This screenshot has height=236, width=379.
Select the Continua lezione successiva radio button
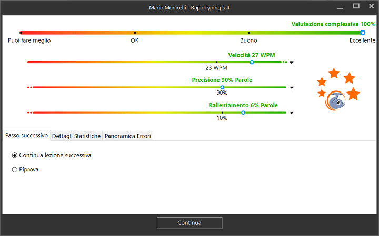[x=15, y=156]
